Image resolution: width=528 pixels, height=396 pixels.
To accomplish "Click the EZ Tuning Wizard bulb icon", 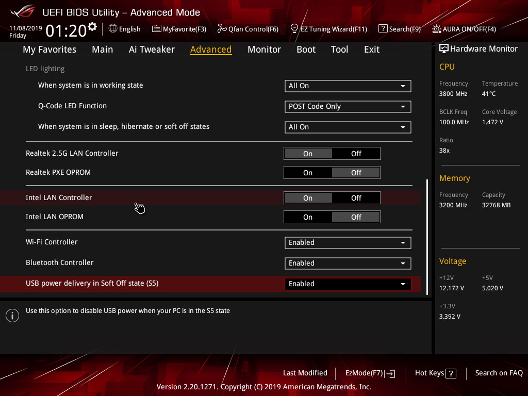I will coord(294,29).
